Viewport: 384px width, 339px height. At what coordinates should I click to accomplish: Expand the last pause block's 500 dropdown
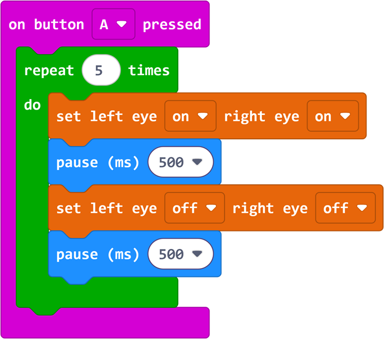click(x=181, y=255)
